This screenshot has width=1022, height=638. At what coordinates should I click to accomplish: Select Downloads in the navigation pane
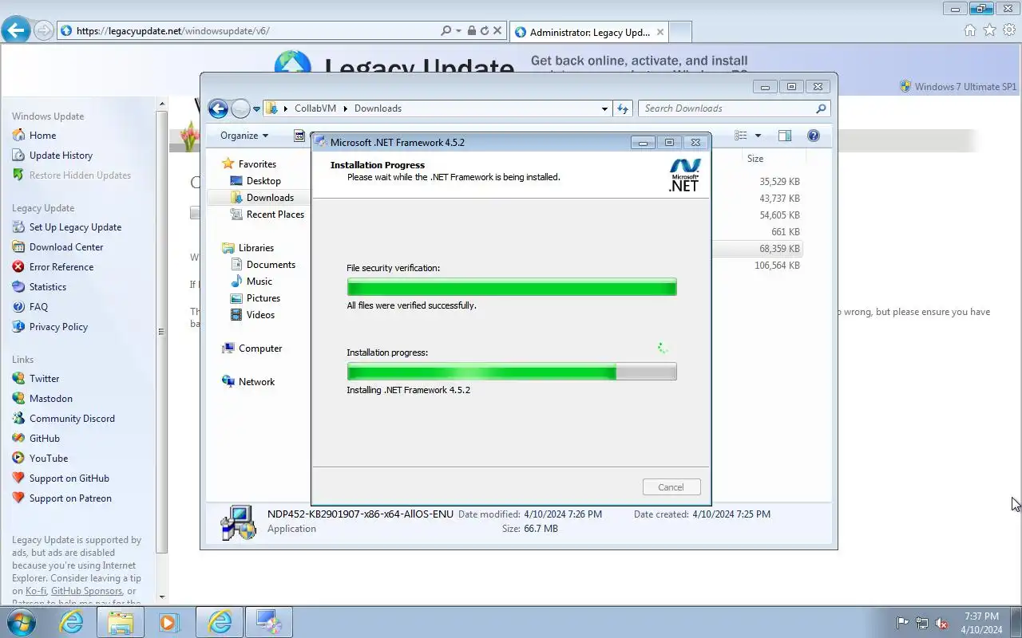[x=270, y=198]
